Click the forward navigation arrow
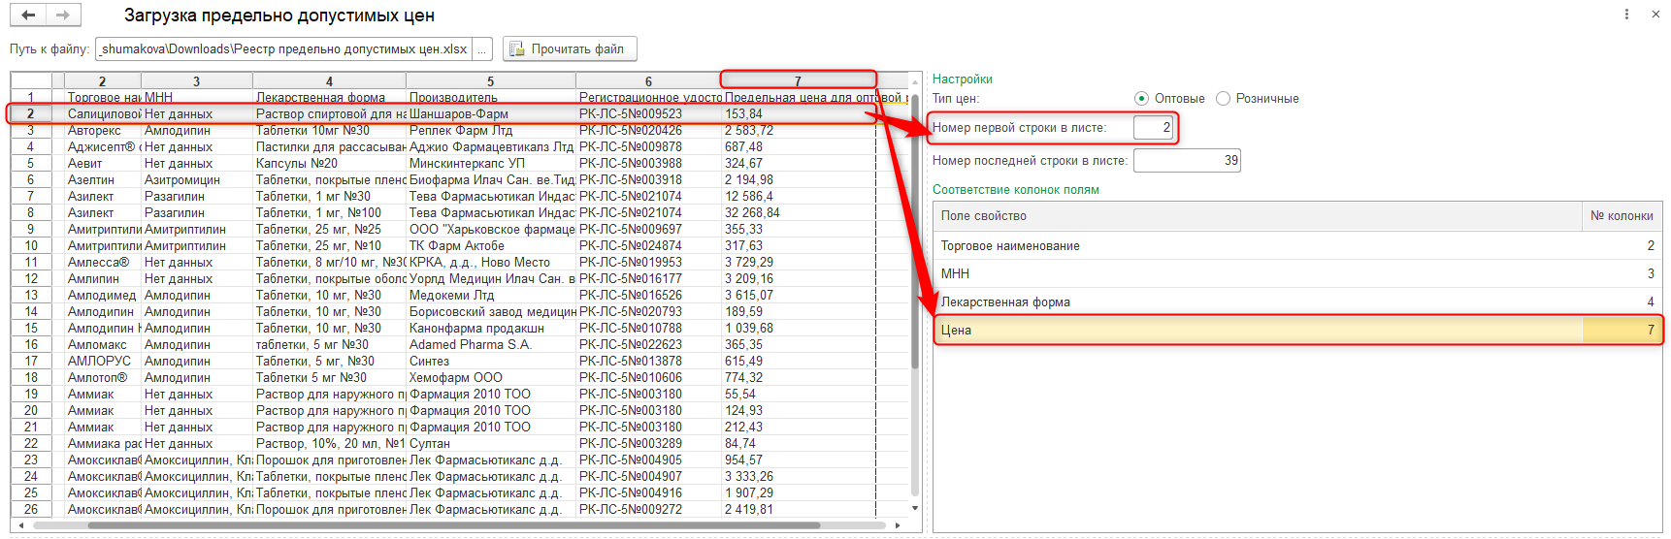 point(63,16)
